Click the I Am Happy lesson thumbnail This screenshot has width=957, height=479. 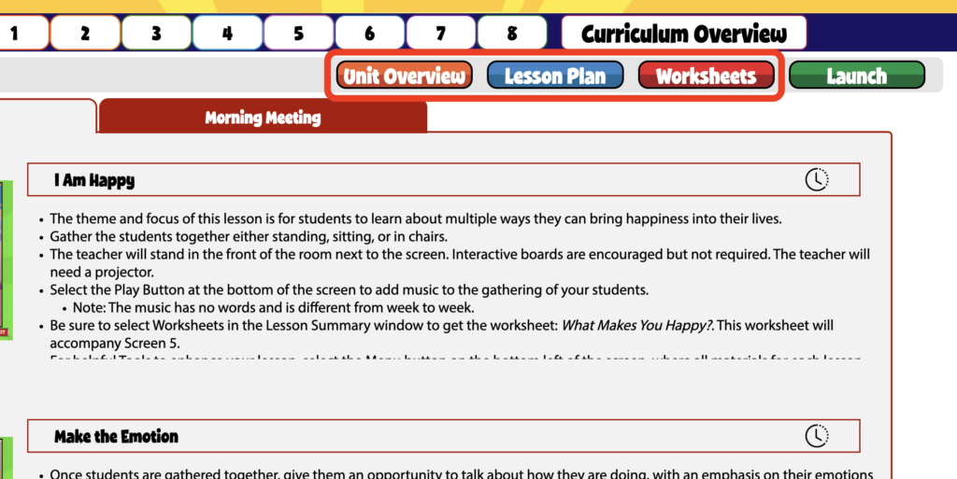[x=7, y=261]
